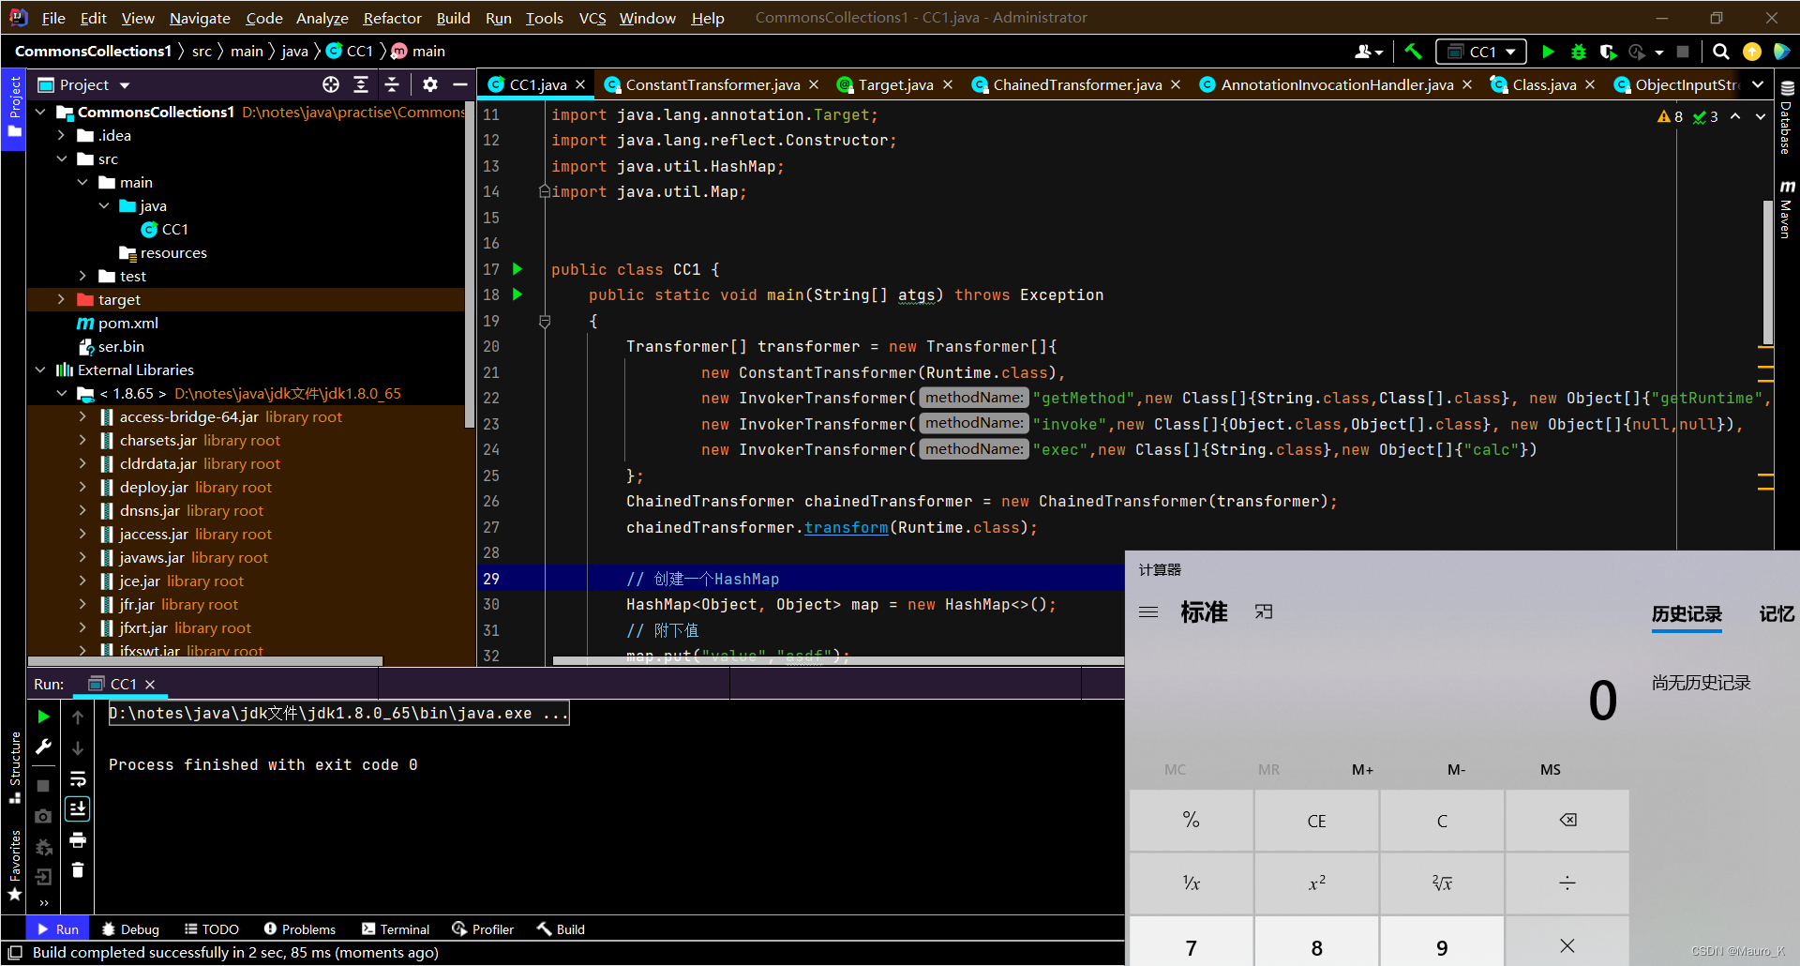Clear Run console with trash icon
The image size is (1800, 966).
click(x=78, y=870)
